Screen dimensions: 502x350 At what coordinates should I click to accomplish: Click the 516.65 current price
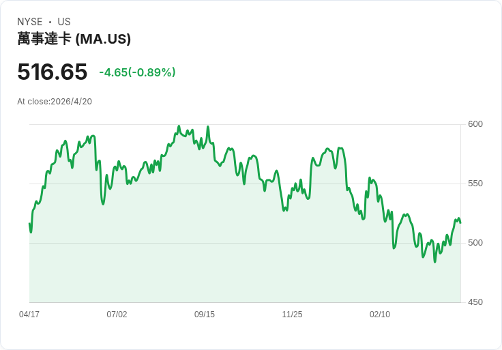(53, 72)
